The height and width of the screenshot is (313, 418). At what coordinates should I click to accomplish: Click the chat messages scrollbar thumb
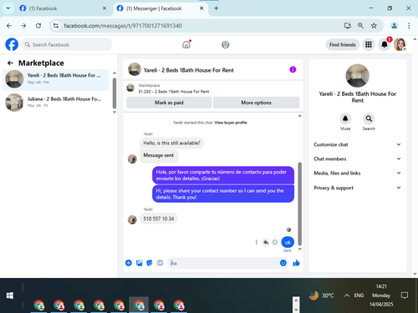[x=299, y=204]
